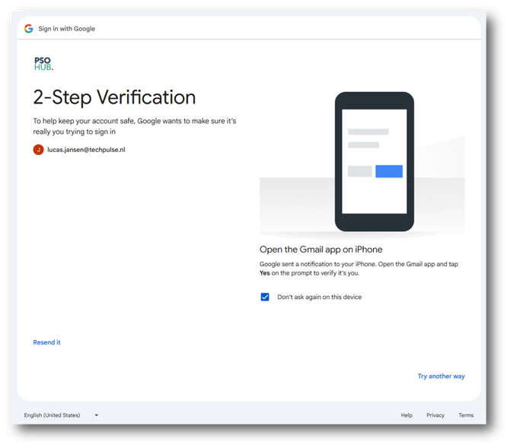Click the "Sign in with Google" header text

click(67, 29)
